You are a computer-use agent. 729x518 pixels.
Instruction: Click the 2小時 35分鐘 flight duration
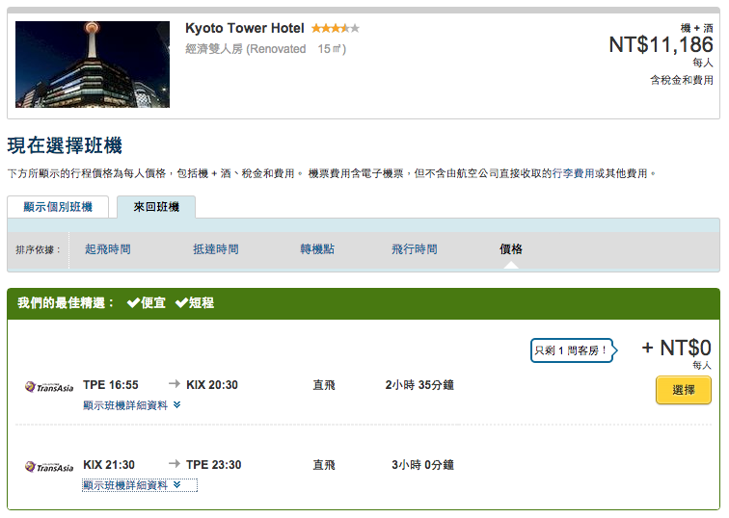click(x=419, y=385)
